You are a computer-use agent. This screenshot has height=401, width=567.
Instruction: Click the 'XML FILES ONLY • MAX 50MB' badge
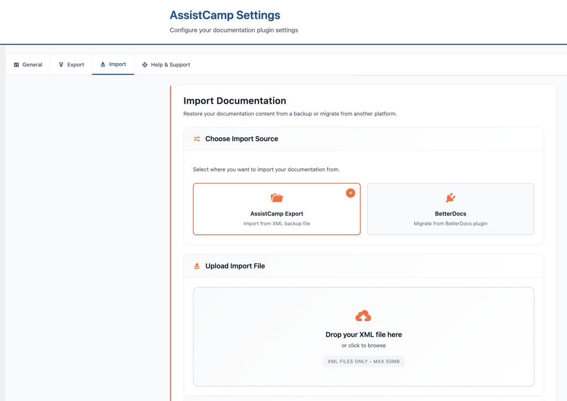tap(363, 362)
